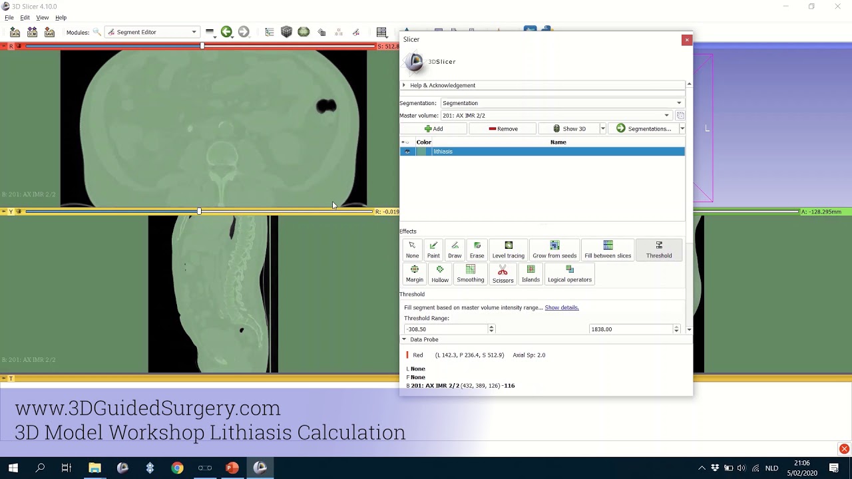Open Segmentations button dropdown arrow

click(682, 128)
